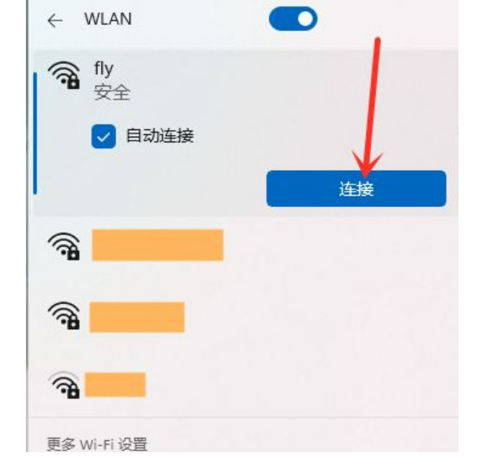Click the red arrow annotation head
Image resolution: width=499 pixels, height=457 pixels.
click(x=366, y=163)
